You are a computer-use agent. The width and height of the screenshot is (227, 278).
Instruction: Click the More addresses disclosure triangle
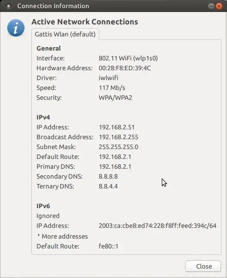(x=39, y=235)
